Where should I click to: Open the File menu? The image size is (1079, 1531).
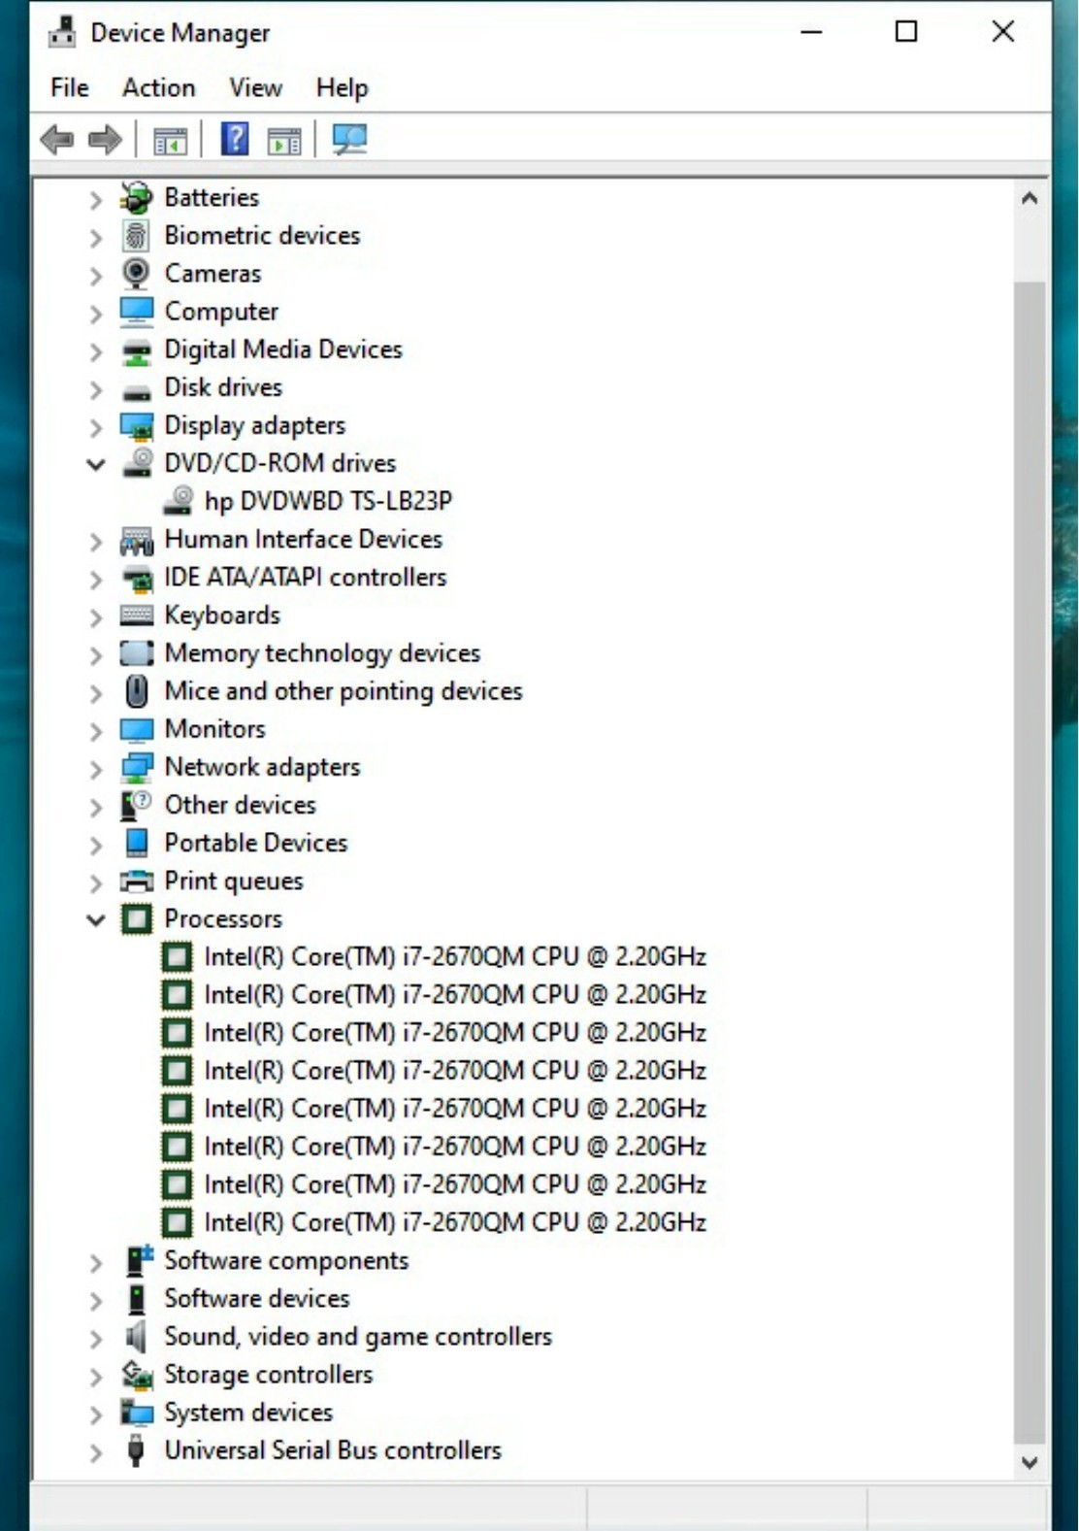(x=70, y=87)
